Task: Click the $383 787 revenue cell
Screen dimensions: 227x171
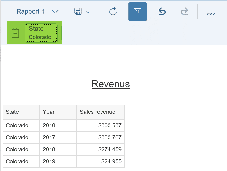Action: pyautogui.click(x=101, y=137)
